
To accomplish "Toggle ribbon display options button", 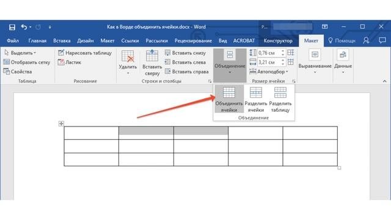I will point(324,27).
